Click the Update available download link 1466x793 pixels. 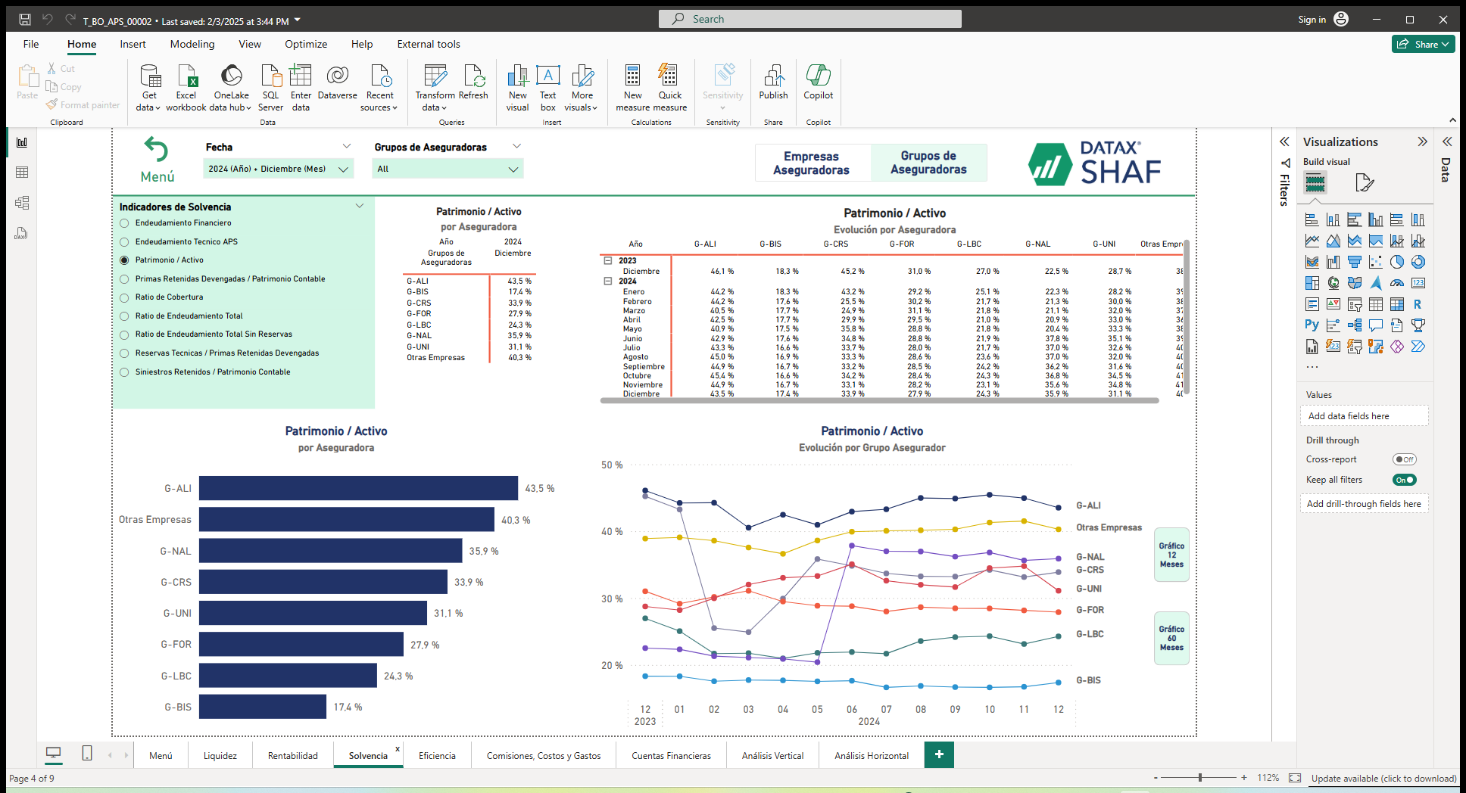coord(1383,778)
